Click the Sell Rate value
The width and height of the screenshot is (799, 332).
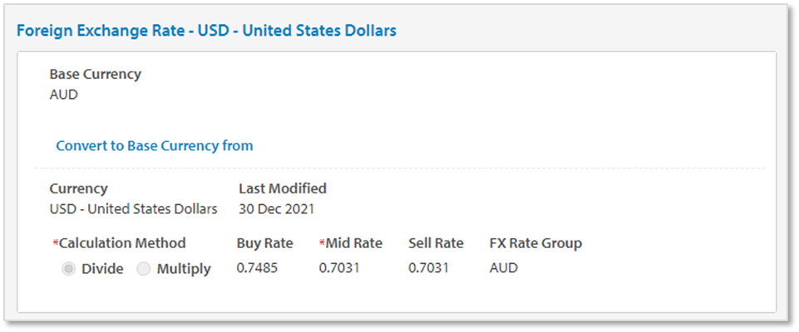(x=429, y=268)
